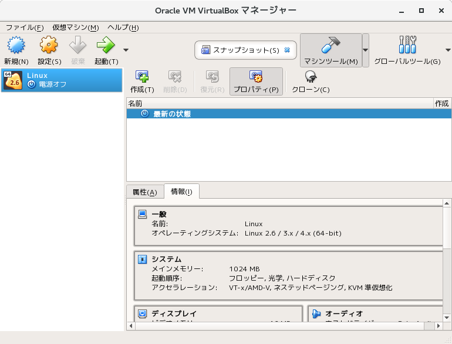The image size is (452, 344).
Task: Click 作成(T) take snapshot icon
Action: click(142, 77)
